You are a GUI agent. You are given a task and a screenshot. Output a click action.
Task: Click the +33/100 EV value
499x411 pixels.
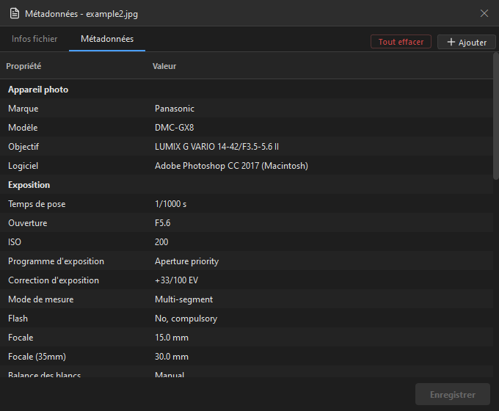[x=176, y=280]
